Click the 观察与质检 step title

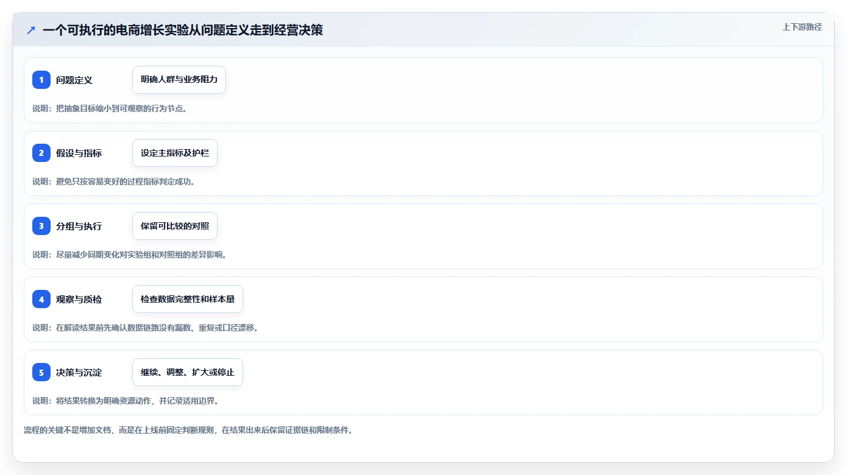(x=79, y=299)
